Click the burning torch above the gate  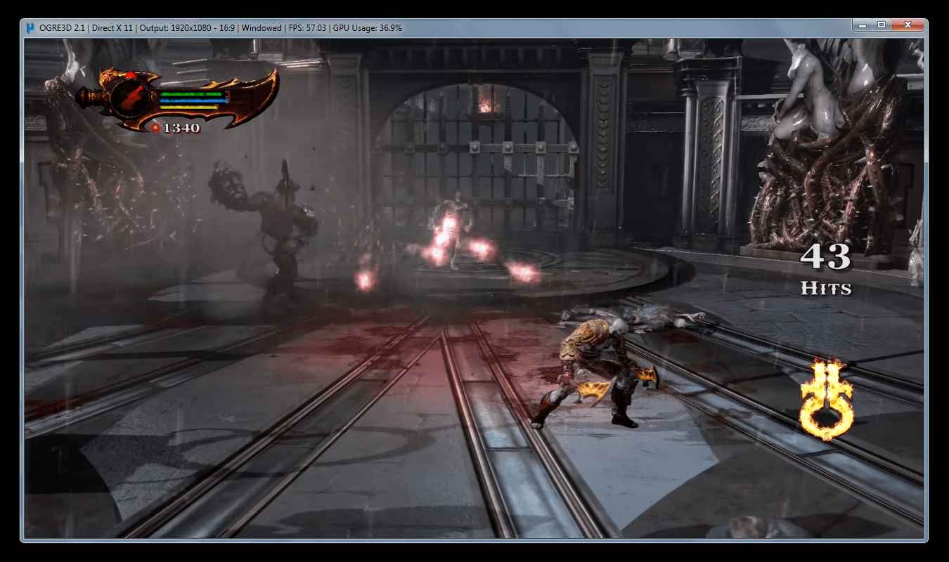486,104
